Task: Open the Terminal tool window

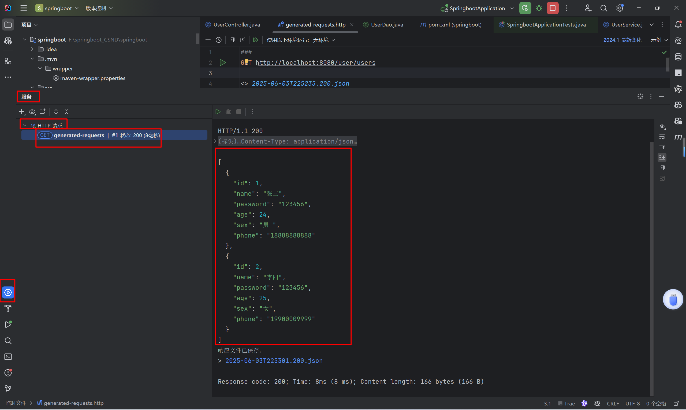Action: [8, 357]
